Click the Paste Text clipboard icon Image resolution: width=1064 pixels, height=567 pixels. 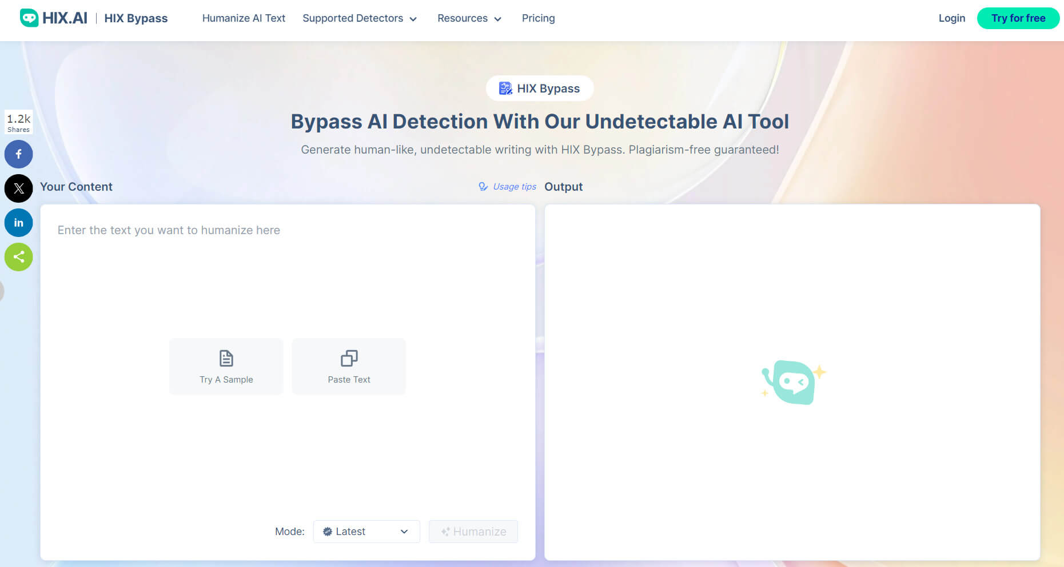point(349,359)
